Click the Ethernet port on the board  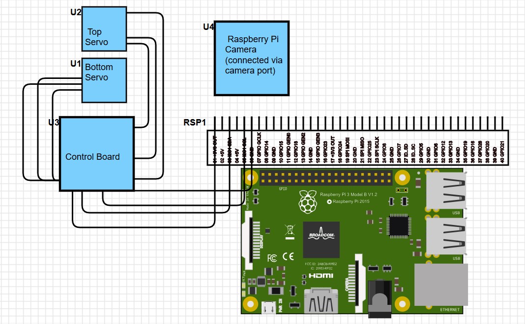441,285
